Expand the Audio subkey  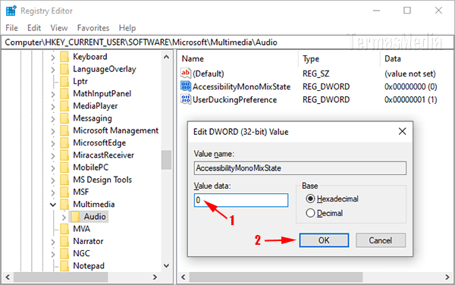[64, 217]
